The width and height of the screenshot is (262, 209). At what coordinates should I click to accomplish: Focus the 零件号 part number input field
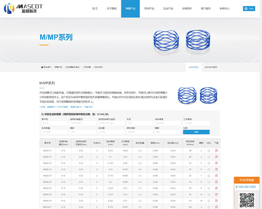pyautogui.click(x=55, y=123)
